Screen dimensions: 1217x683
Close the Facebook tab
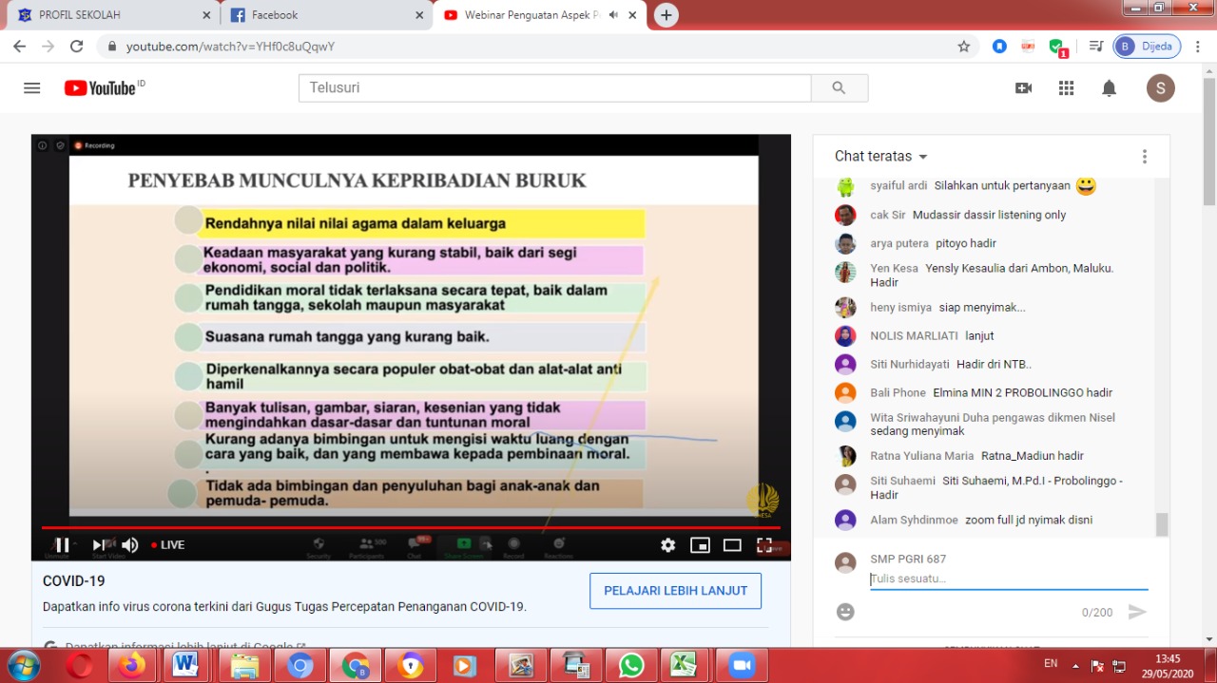(419, 15)
